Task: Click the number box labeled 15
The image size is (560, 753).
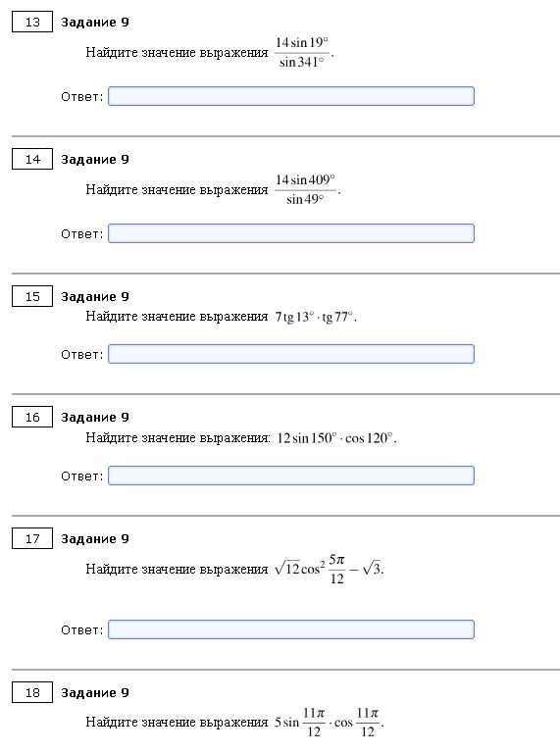Action: pyautogui.click(x=32, y=296)
